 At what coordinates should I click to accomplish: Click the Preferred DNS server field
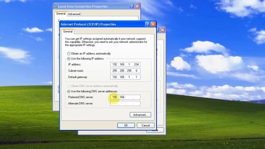(x=125, y=97)
